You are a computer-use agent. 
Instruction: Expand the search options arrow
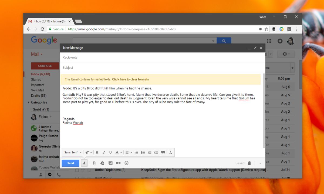click(x=213, y=41)
